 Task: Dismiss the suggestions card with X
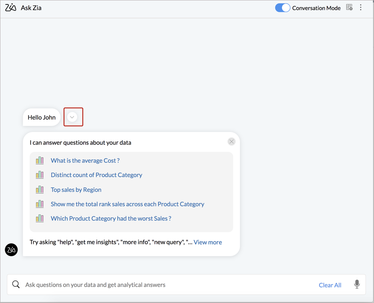tap(231, 142)
